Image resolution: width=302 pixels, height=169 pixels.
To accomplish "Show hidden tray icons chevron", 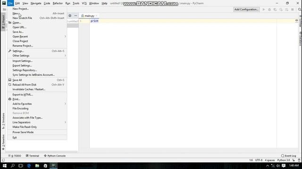I will coord(268,166).
